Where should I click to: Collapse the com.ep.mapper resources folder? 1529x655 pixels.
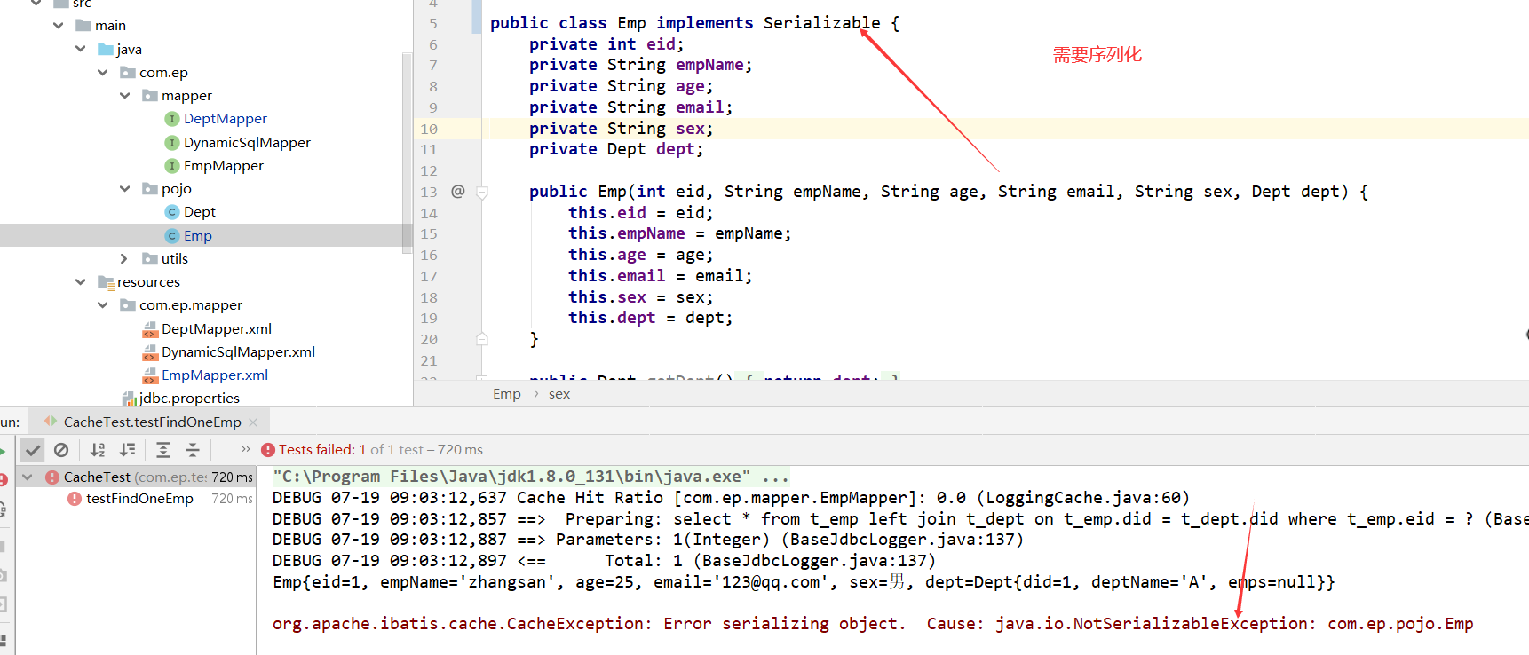click(103, 305)
